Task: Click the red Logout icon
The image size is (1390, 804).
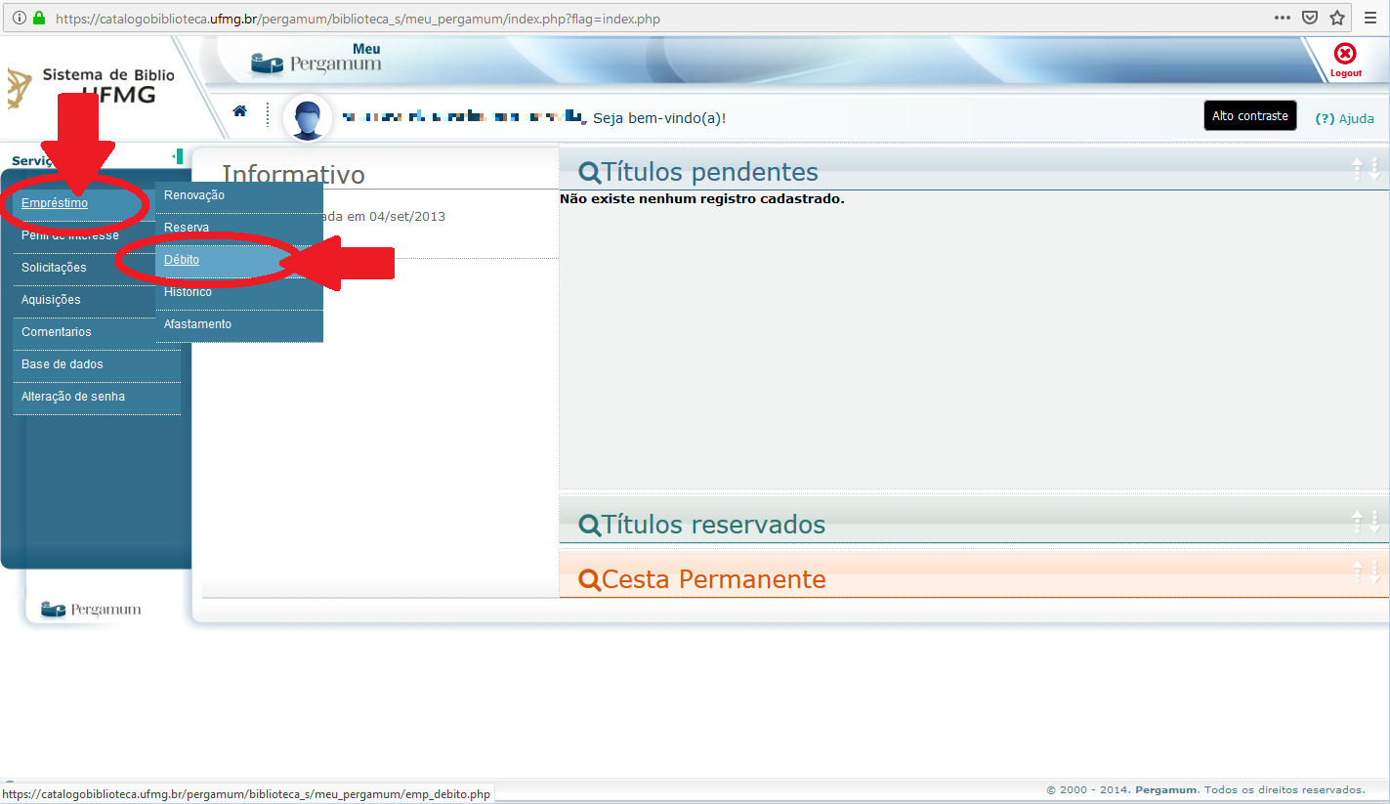Action: tap(1345, 57)
